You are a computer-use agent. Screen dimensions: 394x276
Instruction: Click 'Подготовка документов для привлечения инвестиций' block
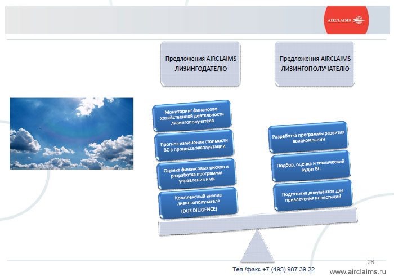click(312, 195)
